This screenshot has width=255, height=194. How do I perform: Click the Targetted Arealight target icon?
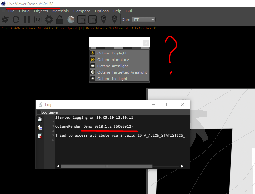93,72
